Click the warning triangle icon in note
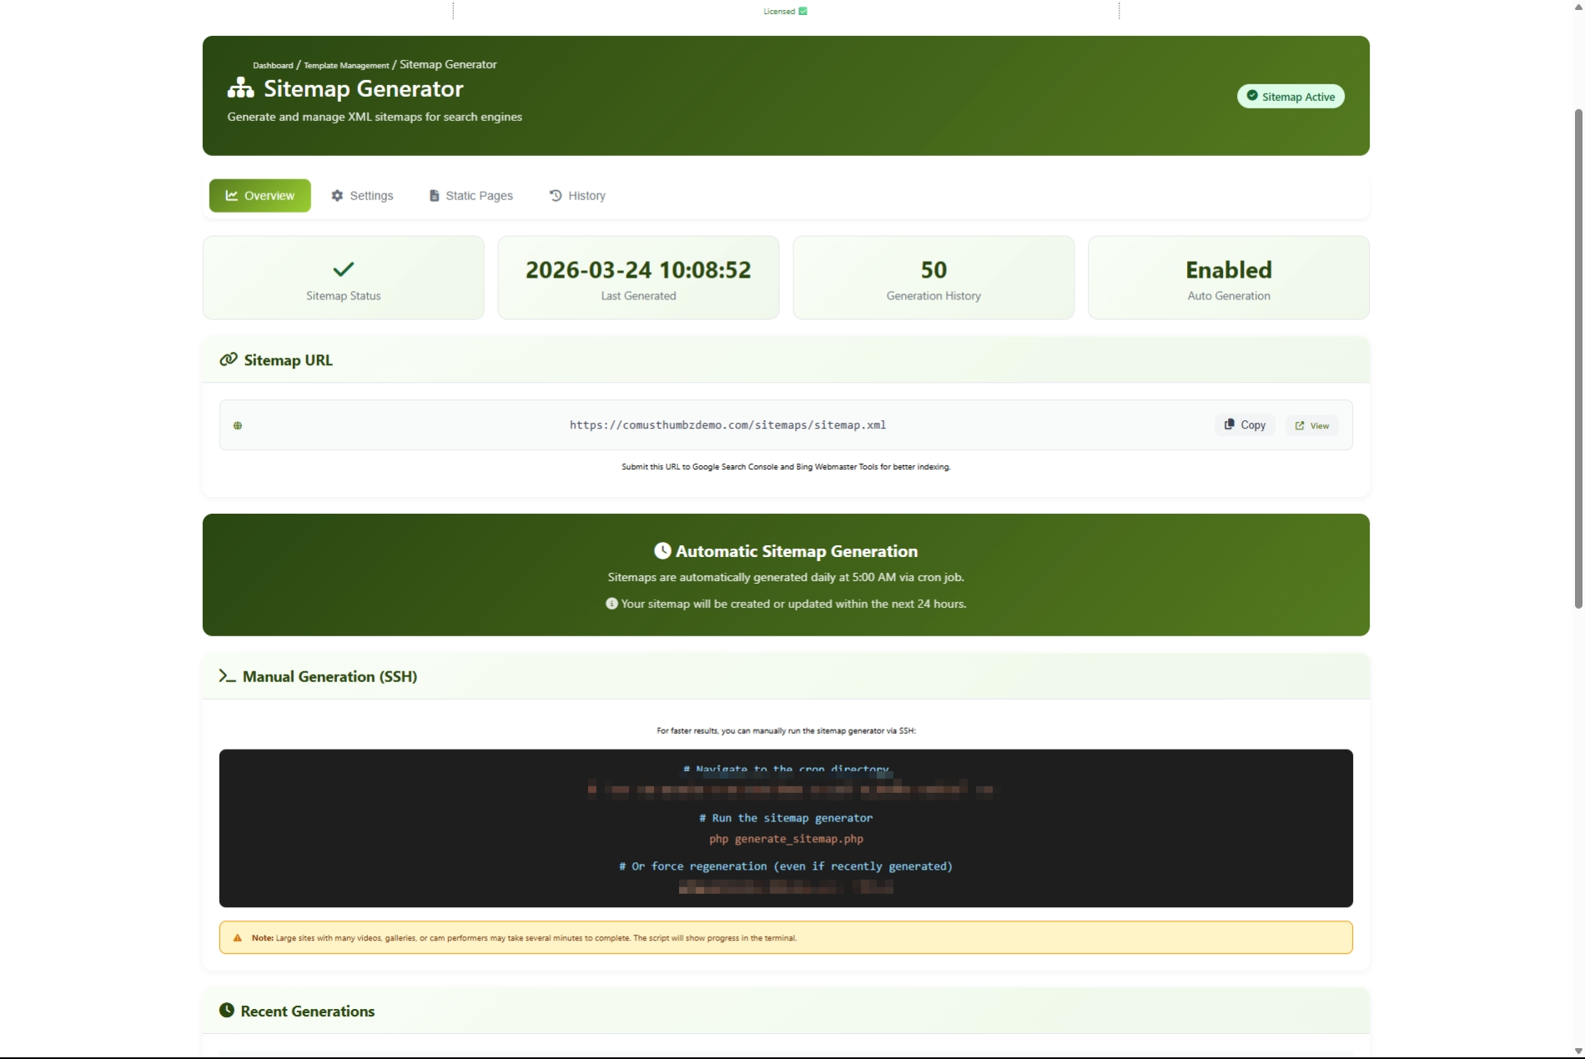This screenshot has width=1585, height=1059. click(238, 938)
